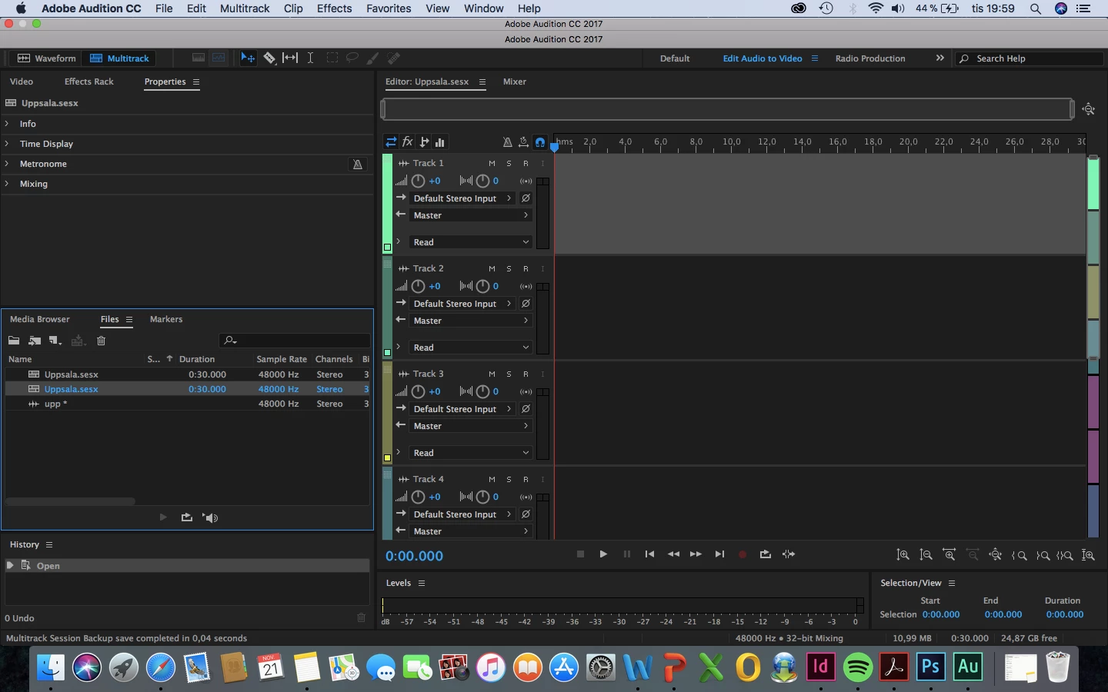Switch to the Media Browser tab
The image size is (1108, 692).
pos(40,319)
